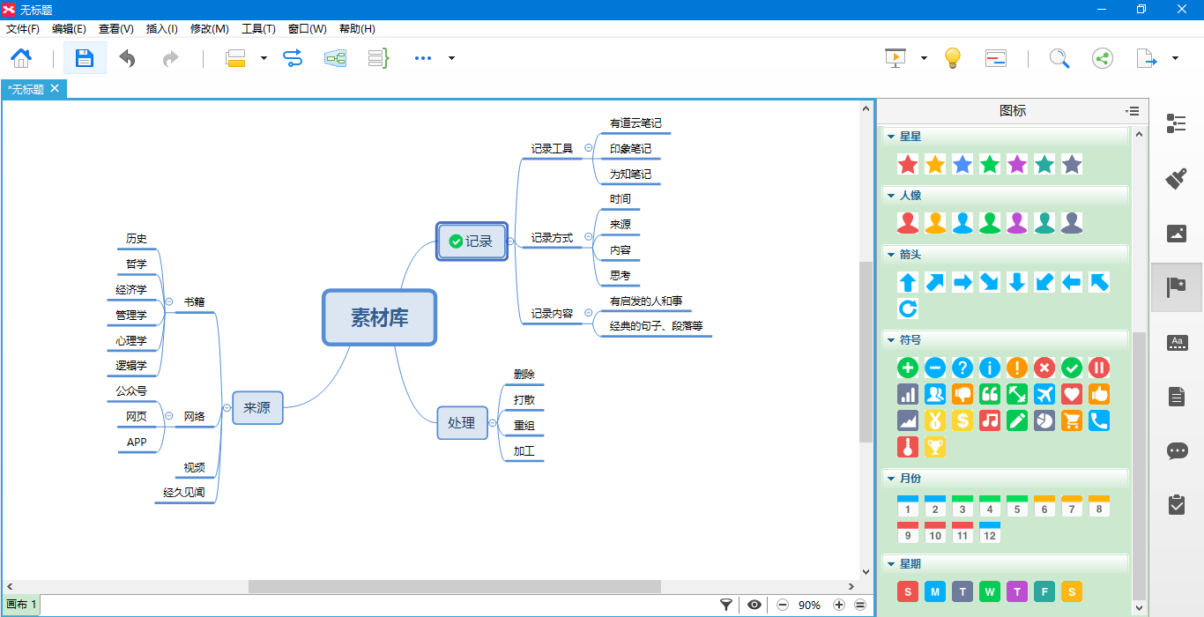Collapse the 记录工具 branch
Image resolution: width=1204 pixels, height=617 pixels.
[589, 148]
